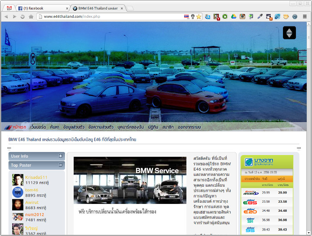Select the BMW E46 Thailand tab
Image resolution: width=312 pixels, height=236 pixels.
point(97,8)
